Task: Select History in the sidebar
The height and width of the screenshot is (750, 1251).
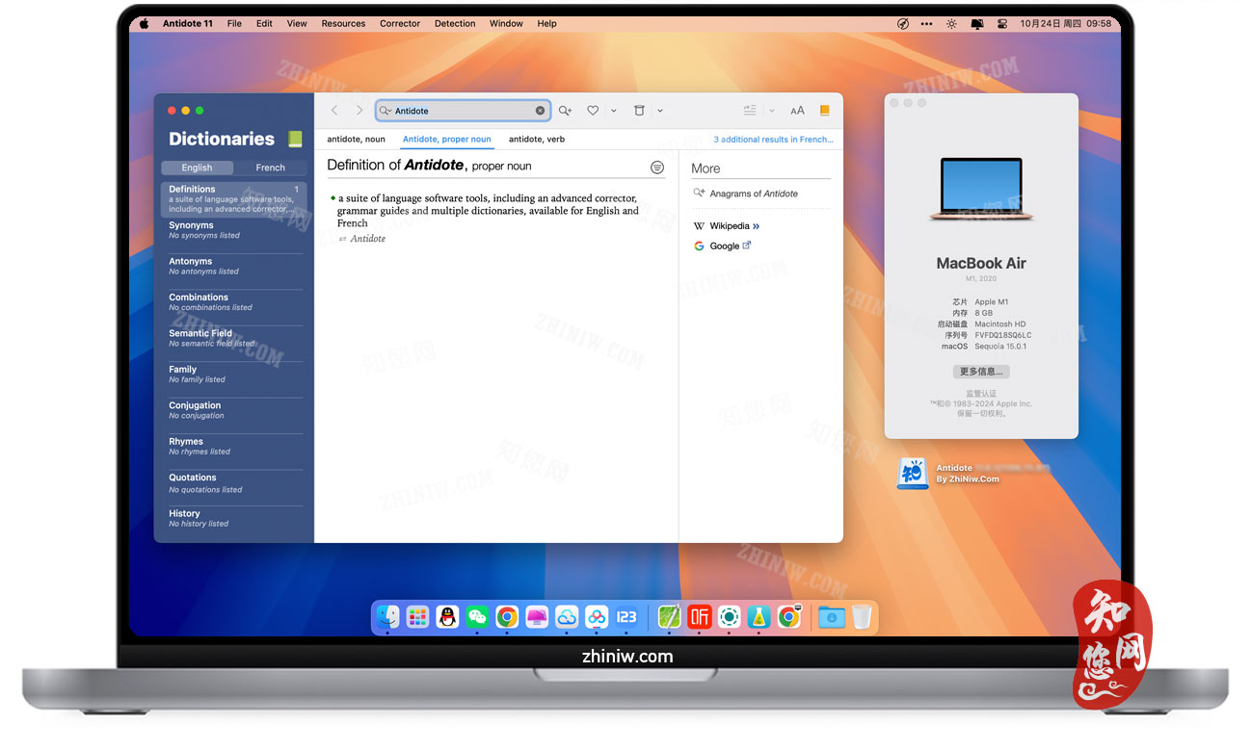Action: [x=233, y=520]
